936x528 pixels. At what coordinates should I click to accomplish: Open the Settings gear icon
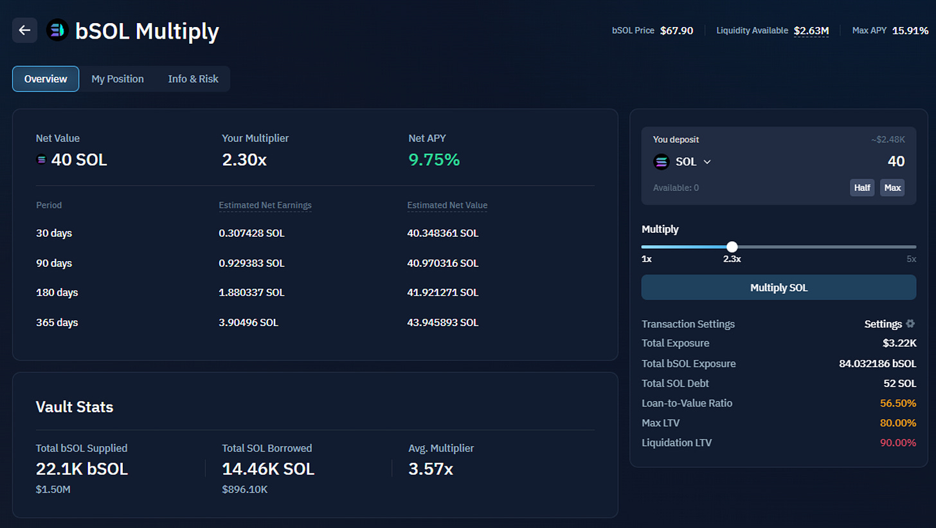coord(910,323)
